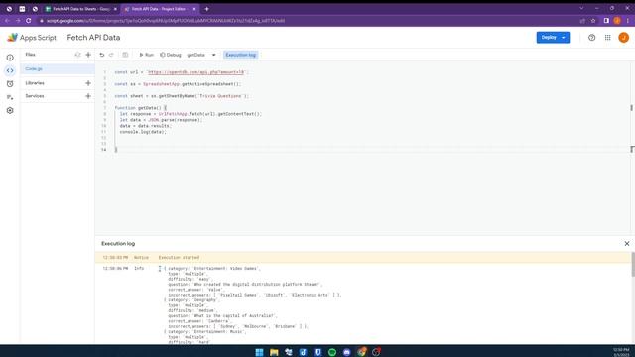This screenshot has height=357, width=635.
Task: Click the Apps Script logo
Action: (x=32, y=38)
